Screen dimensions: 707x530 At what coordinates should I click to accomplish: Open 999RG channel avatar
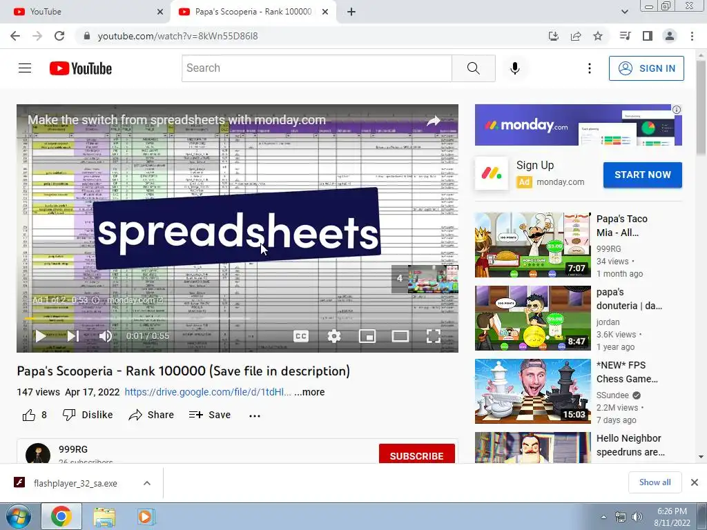tap(38, 453)
